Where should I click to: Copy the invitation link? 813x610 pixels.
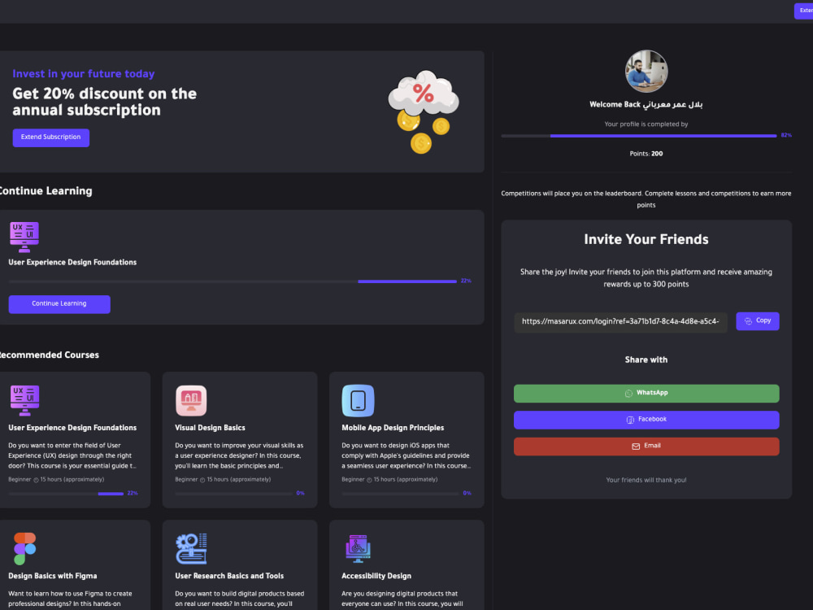pyautogui.click(x=758, y=321)
